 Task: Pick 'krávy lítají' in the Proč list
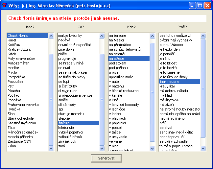pos(168,86)
